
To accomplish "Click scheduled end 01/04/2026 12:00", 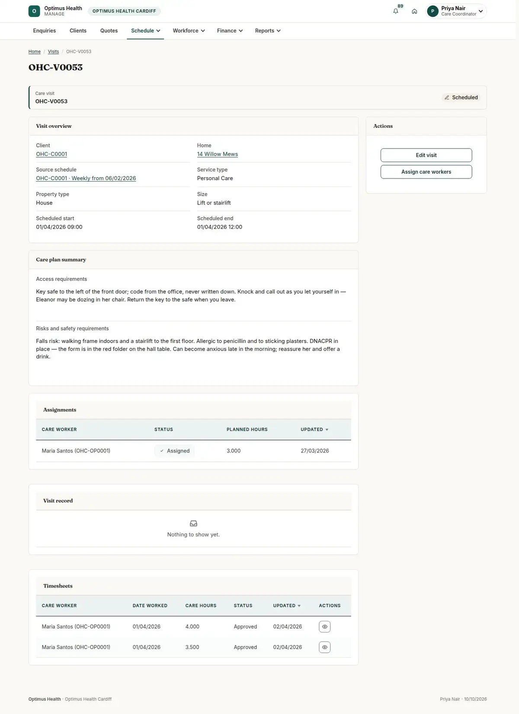I will tap(220, 227).
